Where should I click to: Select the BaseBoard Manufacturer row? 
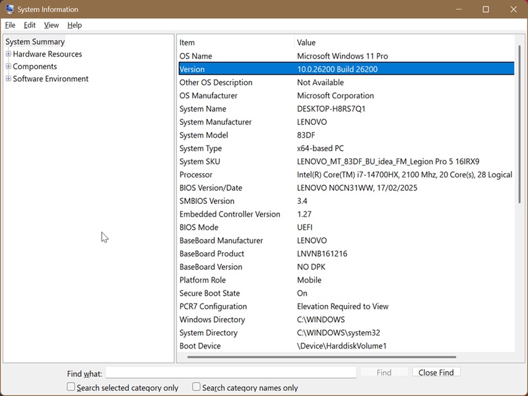(x=346, y=240)
